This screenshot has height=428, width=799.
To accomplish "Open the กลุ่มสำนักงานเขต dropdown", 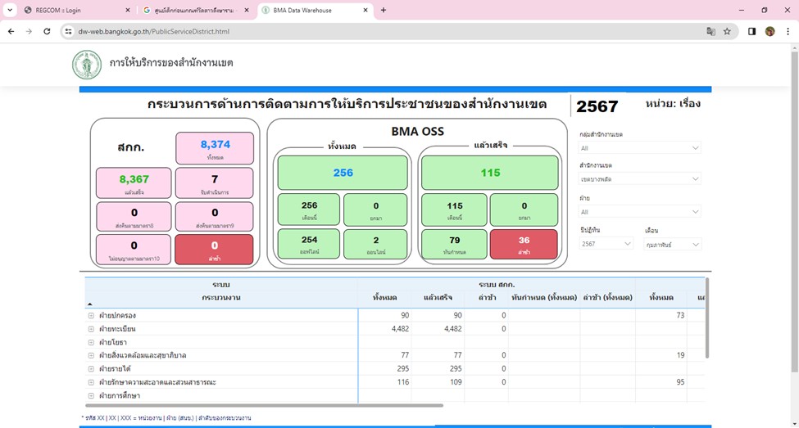I will click(x=639, y=148).
